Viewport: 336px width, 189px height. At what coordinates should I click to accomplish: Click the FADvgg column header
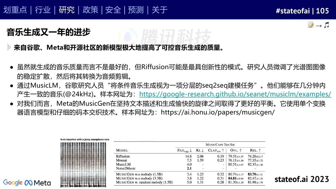pyautogui.click(x=184, y=150)
